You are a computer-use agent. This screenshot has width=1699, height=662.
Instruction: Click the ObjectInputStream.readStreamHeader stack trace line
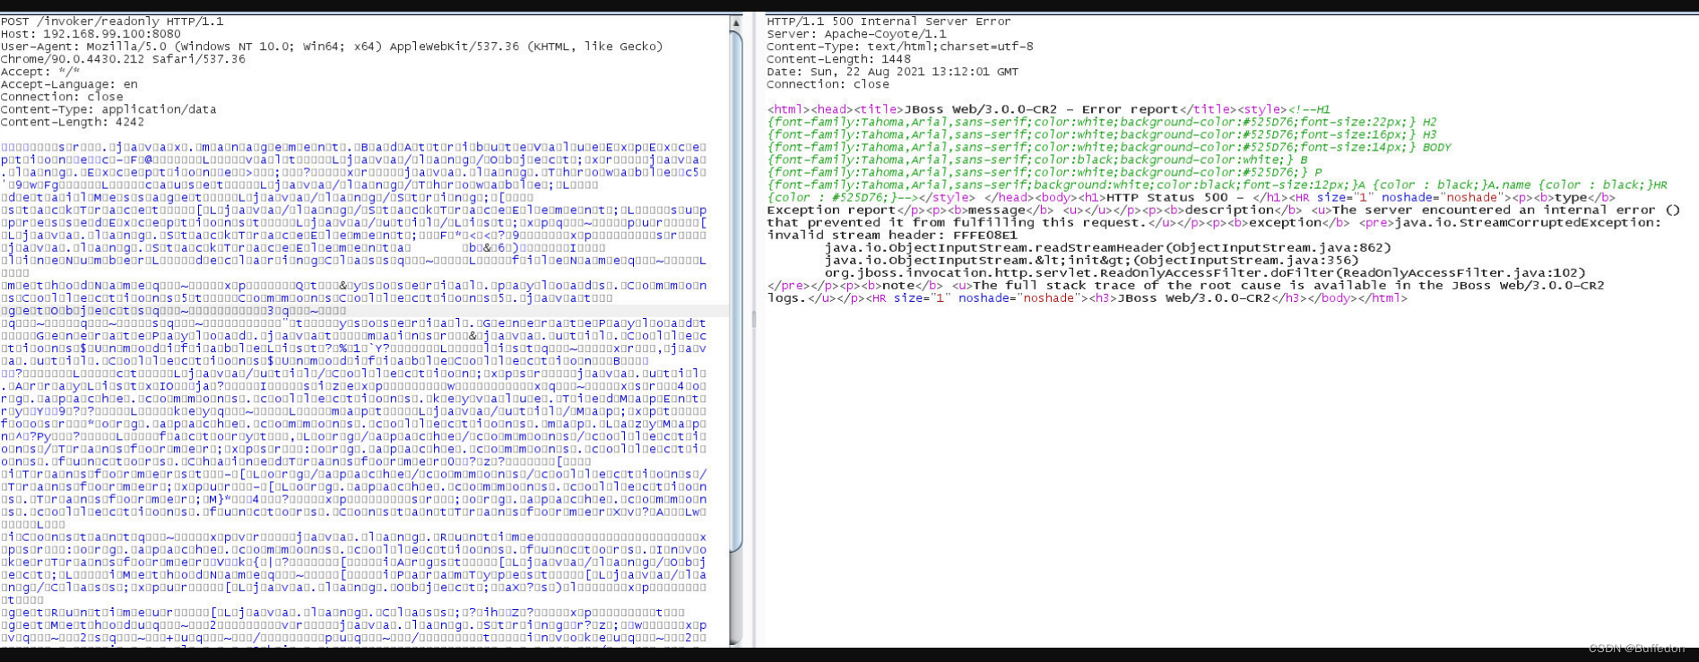pyautogui.click(x=1108, y=247)
